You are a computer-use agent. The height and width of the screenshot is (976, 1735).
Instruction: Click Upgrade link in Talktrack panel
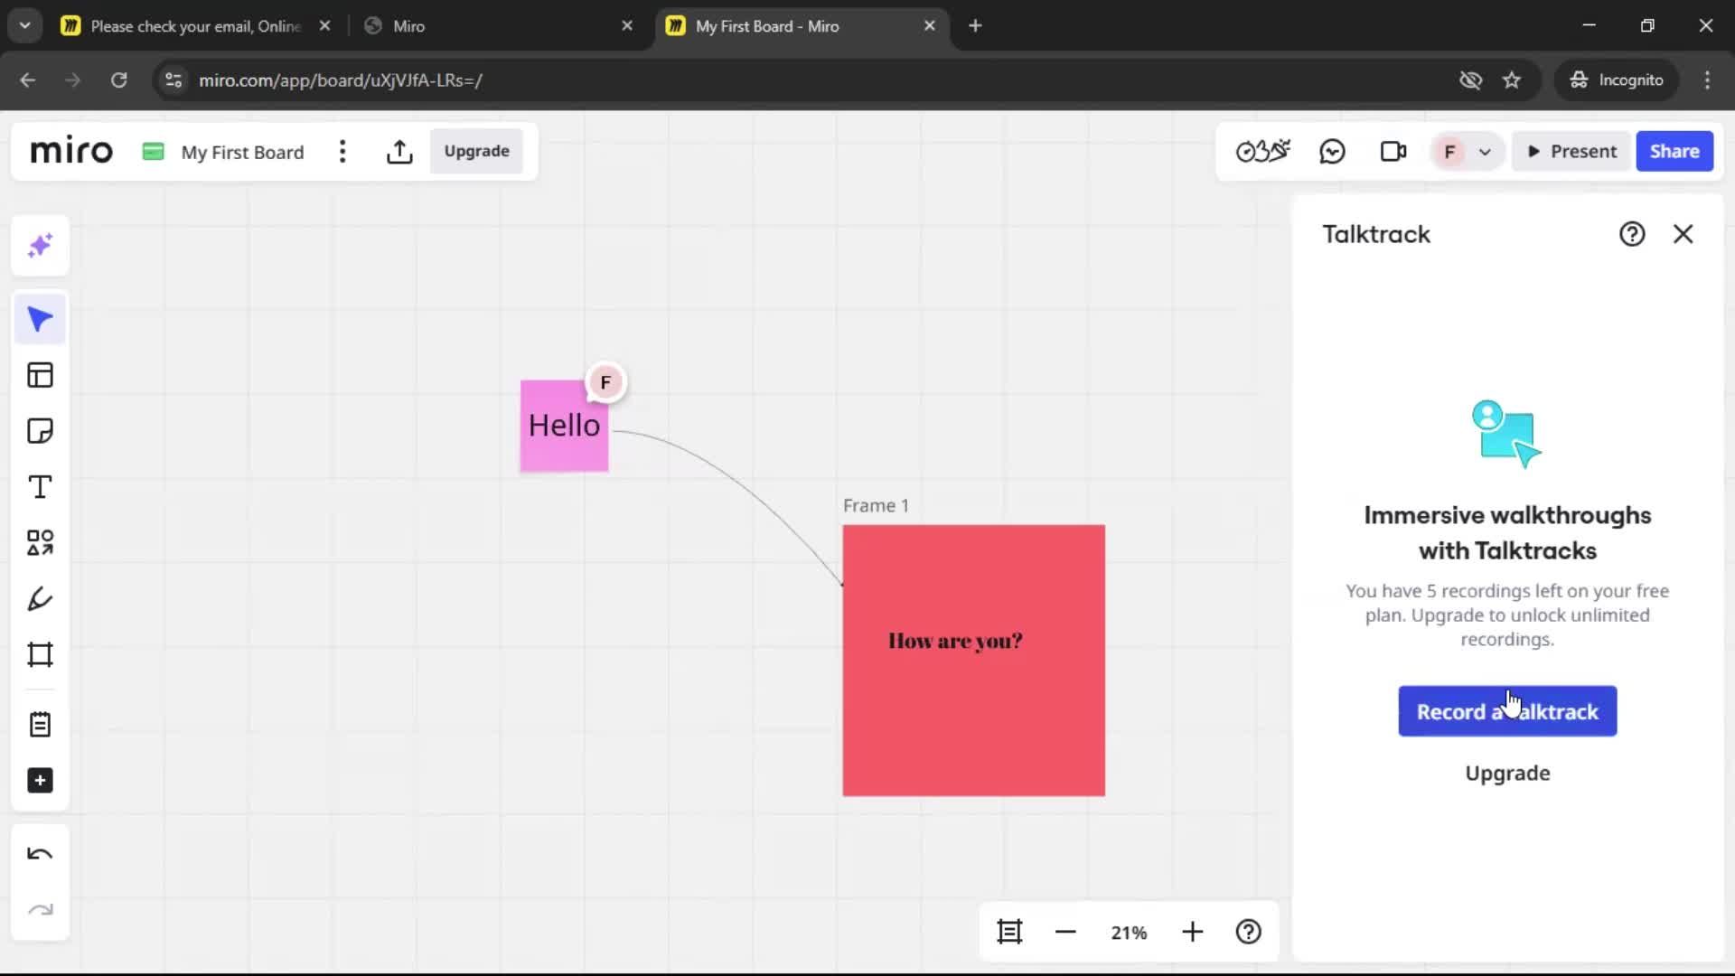(x=1507, y=774)
